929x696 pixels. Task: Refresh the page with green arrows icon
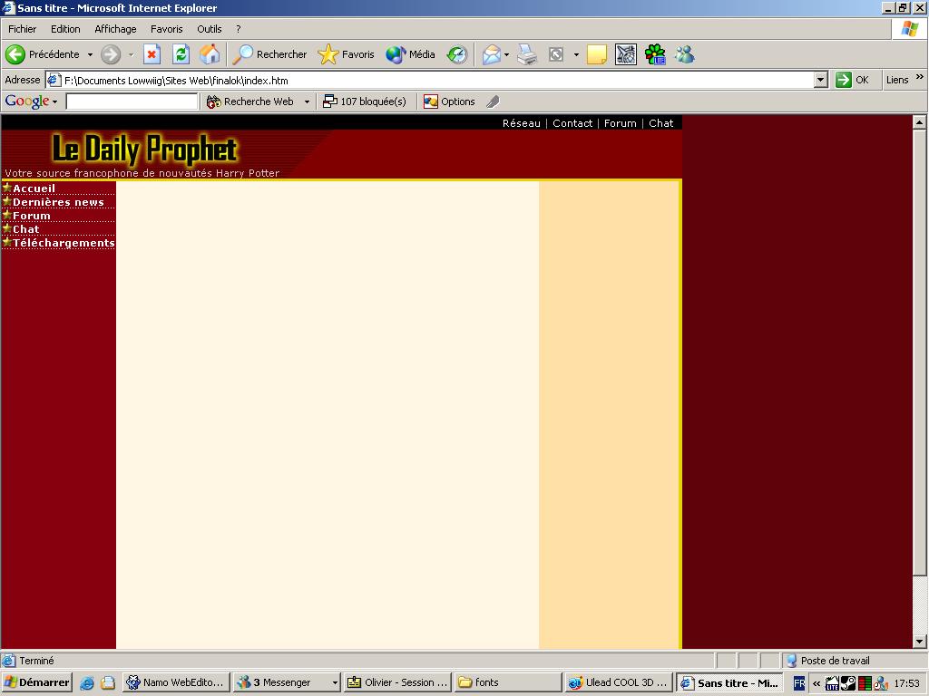tap(181, 54)
